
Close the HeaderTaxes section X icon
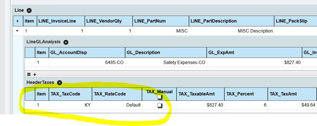point(59,83)
